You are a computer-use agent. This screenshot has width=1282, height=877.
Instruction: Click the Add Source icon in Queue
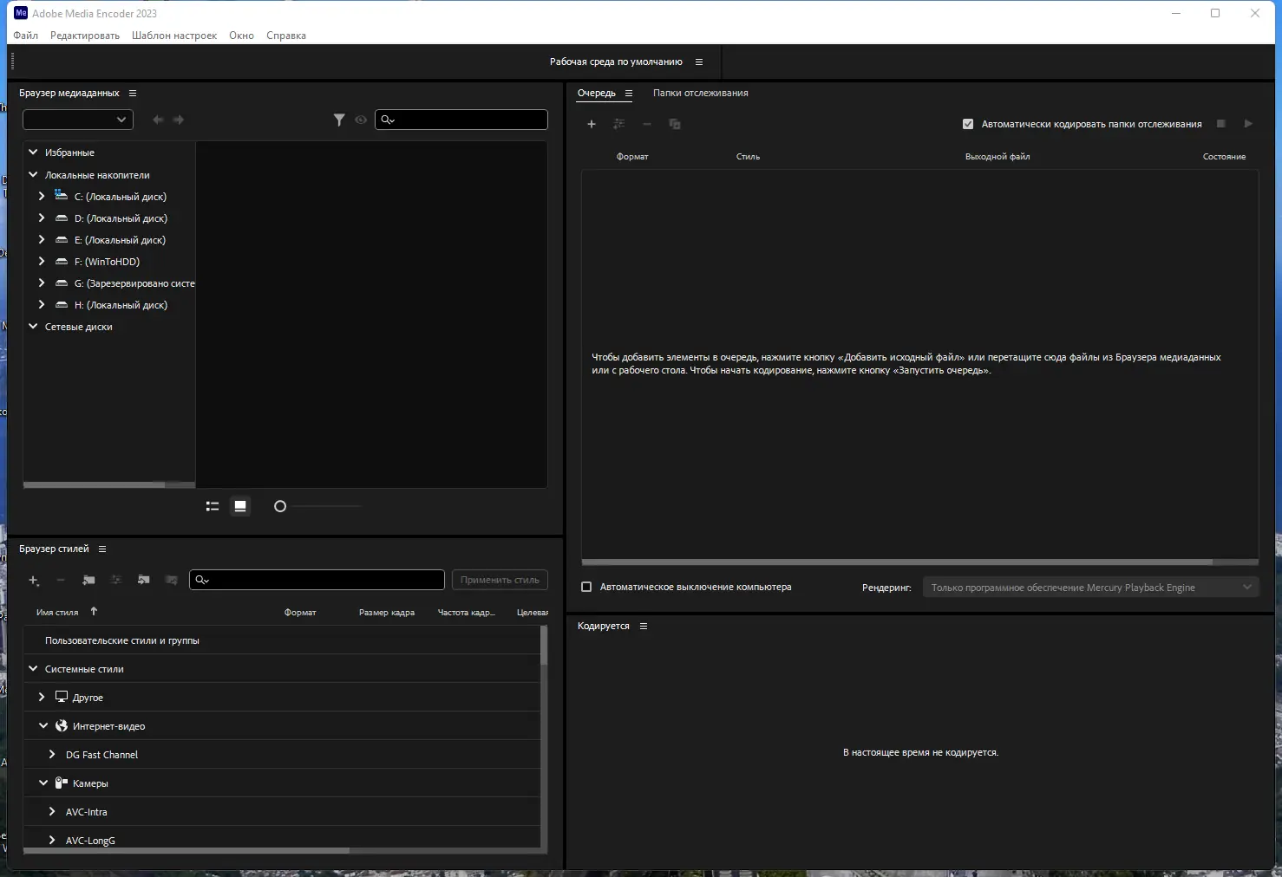(592, 123)
